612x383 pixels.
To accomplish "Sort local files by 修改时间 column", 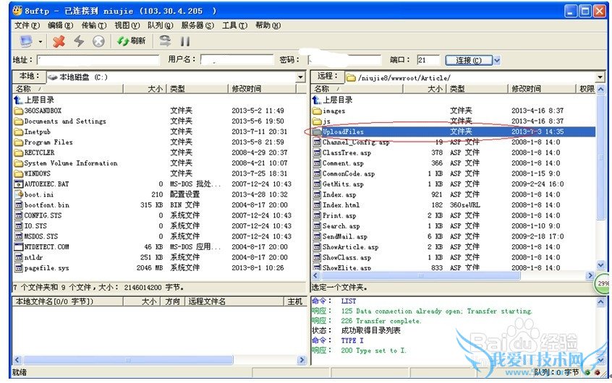I will [x=246, y=89].
